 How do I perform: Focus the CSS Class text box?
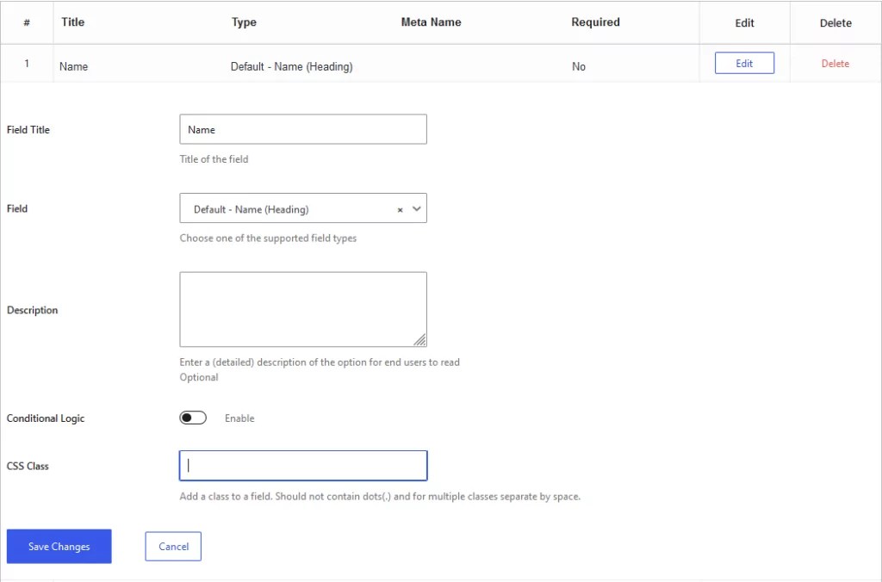301,465
